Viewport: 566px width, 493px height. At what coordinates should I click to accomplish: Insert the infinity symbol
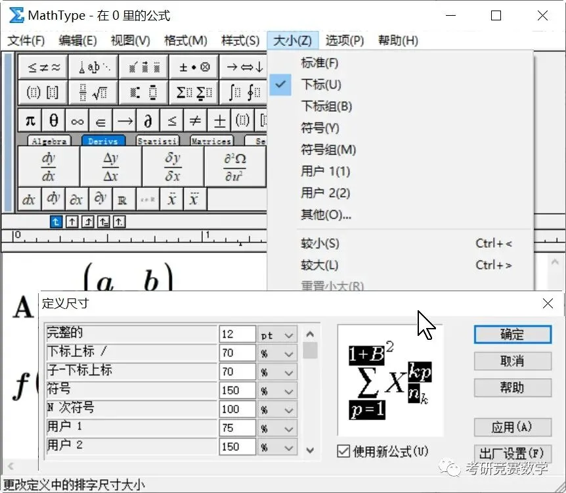point(77,120)
